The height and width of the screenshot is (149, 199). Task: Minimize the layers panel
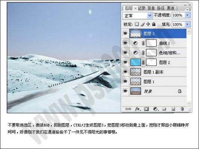[x=185, y=5]
